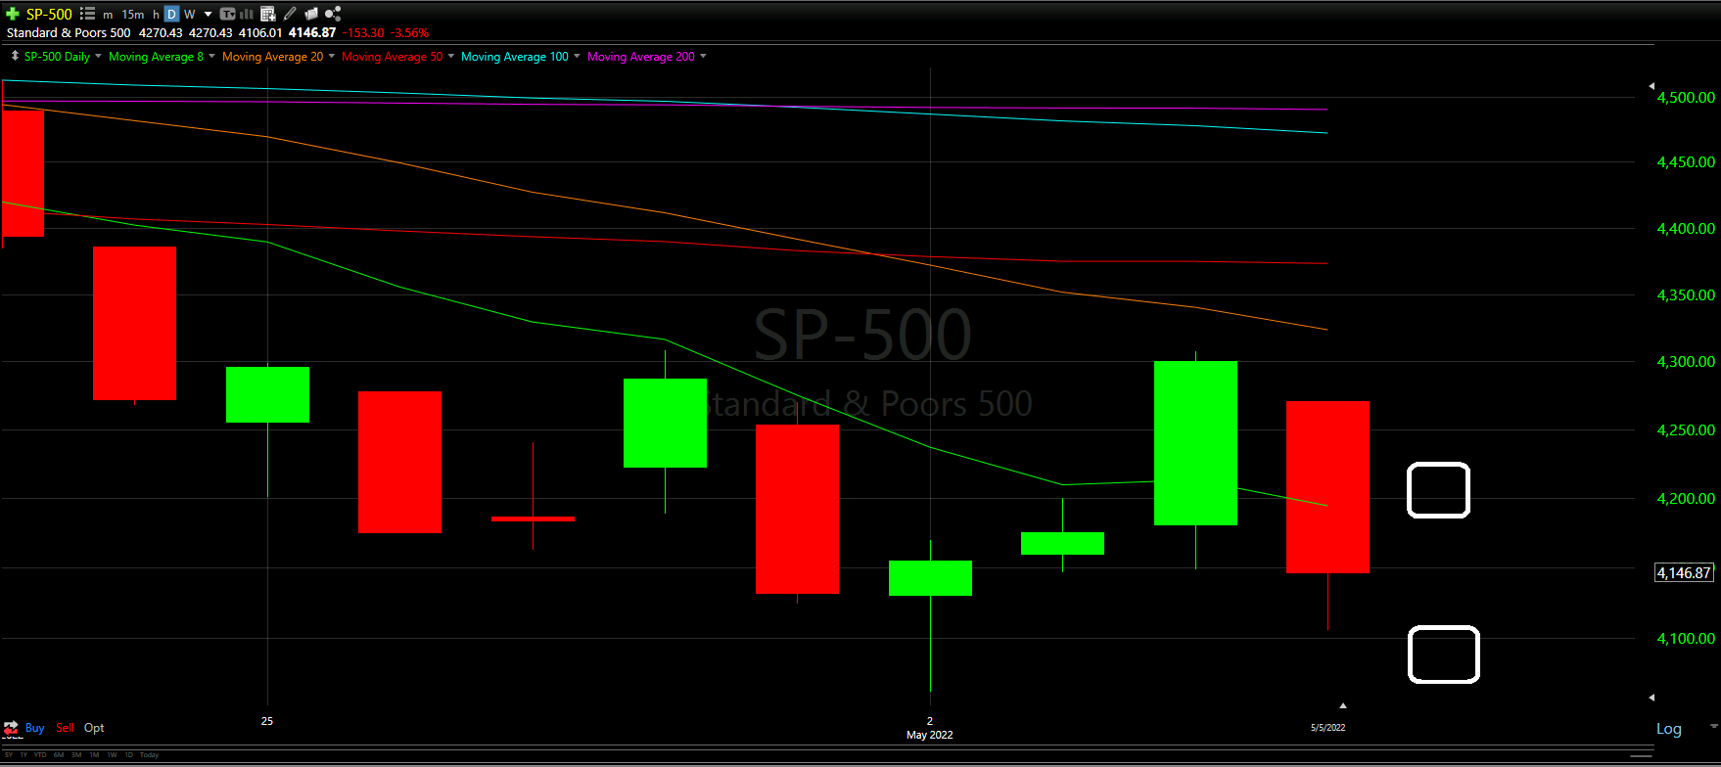Viewport: 1721px width, 767px height.
Task: Click the left-arrow at bottom of price axis
Action: click(x=1651, y=698)
